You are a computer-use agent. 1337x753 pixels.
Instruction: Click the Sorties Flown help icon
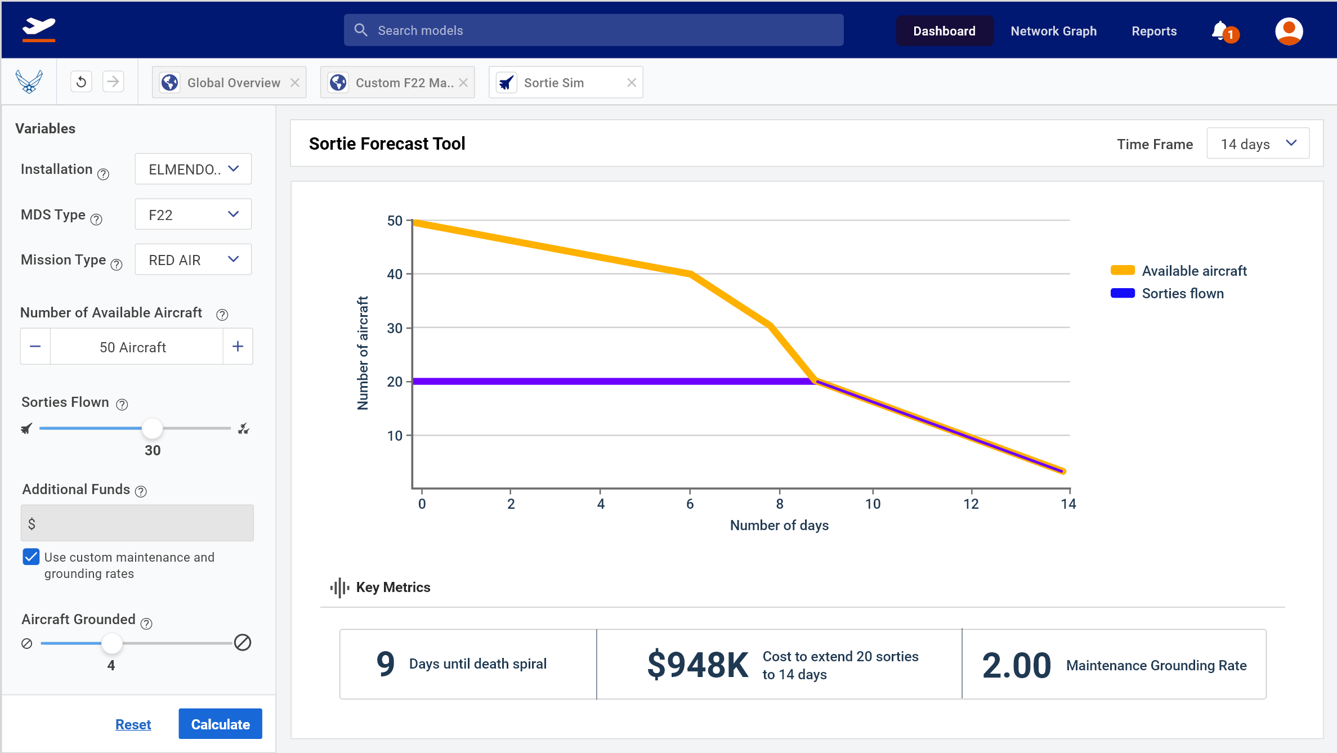[x=122, y=405]
